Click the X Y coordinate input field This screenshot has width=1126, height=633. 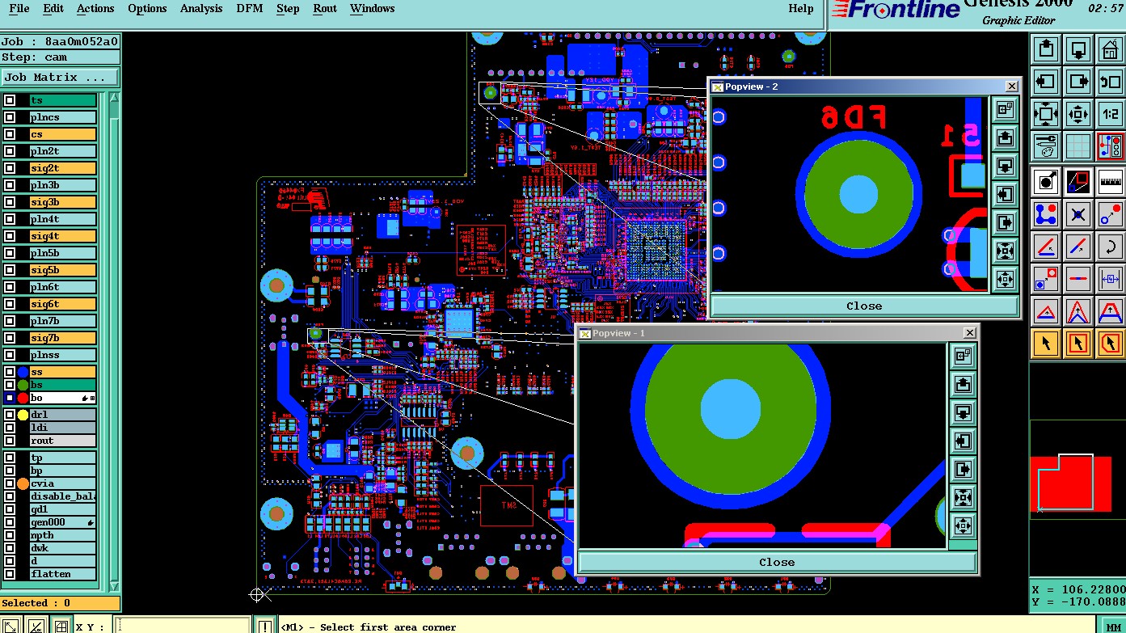tap(183, 626)
